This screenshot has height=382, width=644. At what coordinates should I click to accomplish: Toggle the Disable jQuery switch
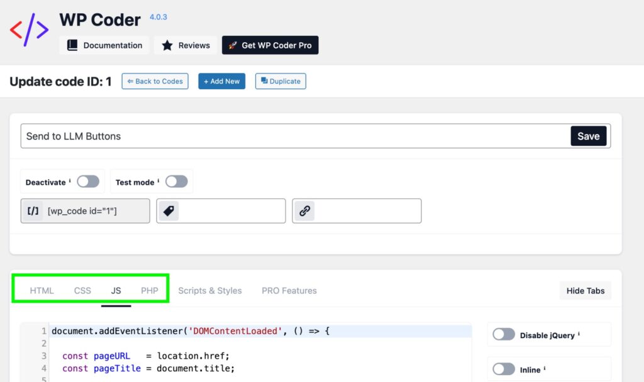pyautogui.click(x=504, y=335)
